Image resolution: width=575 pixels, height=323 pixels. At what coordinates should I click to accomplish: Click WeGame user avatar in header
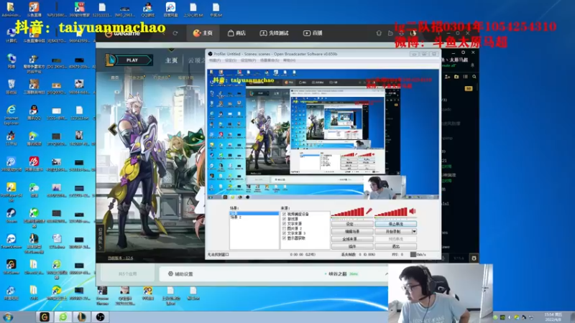(413, 33)
